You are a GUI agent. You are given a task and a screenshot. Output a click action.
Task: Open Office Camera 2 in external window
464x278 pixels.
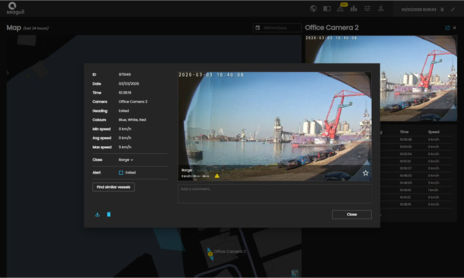(x=448, y=28)
